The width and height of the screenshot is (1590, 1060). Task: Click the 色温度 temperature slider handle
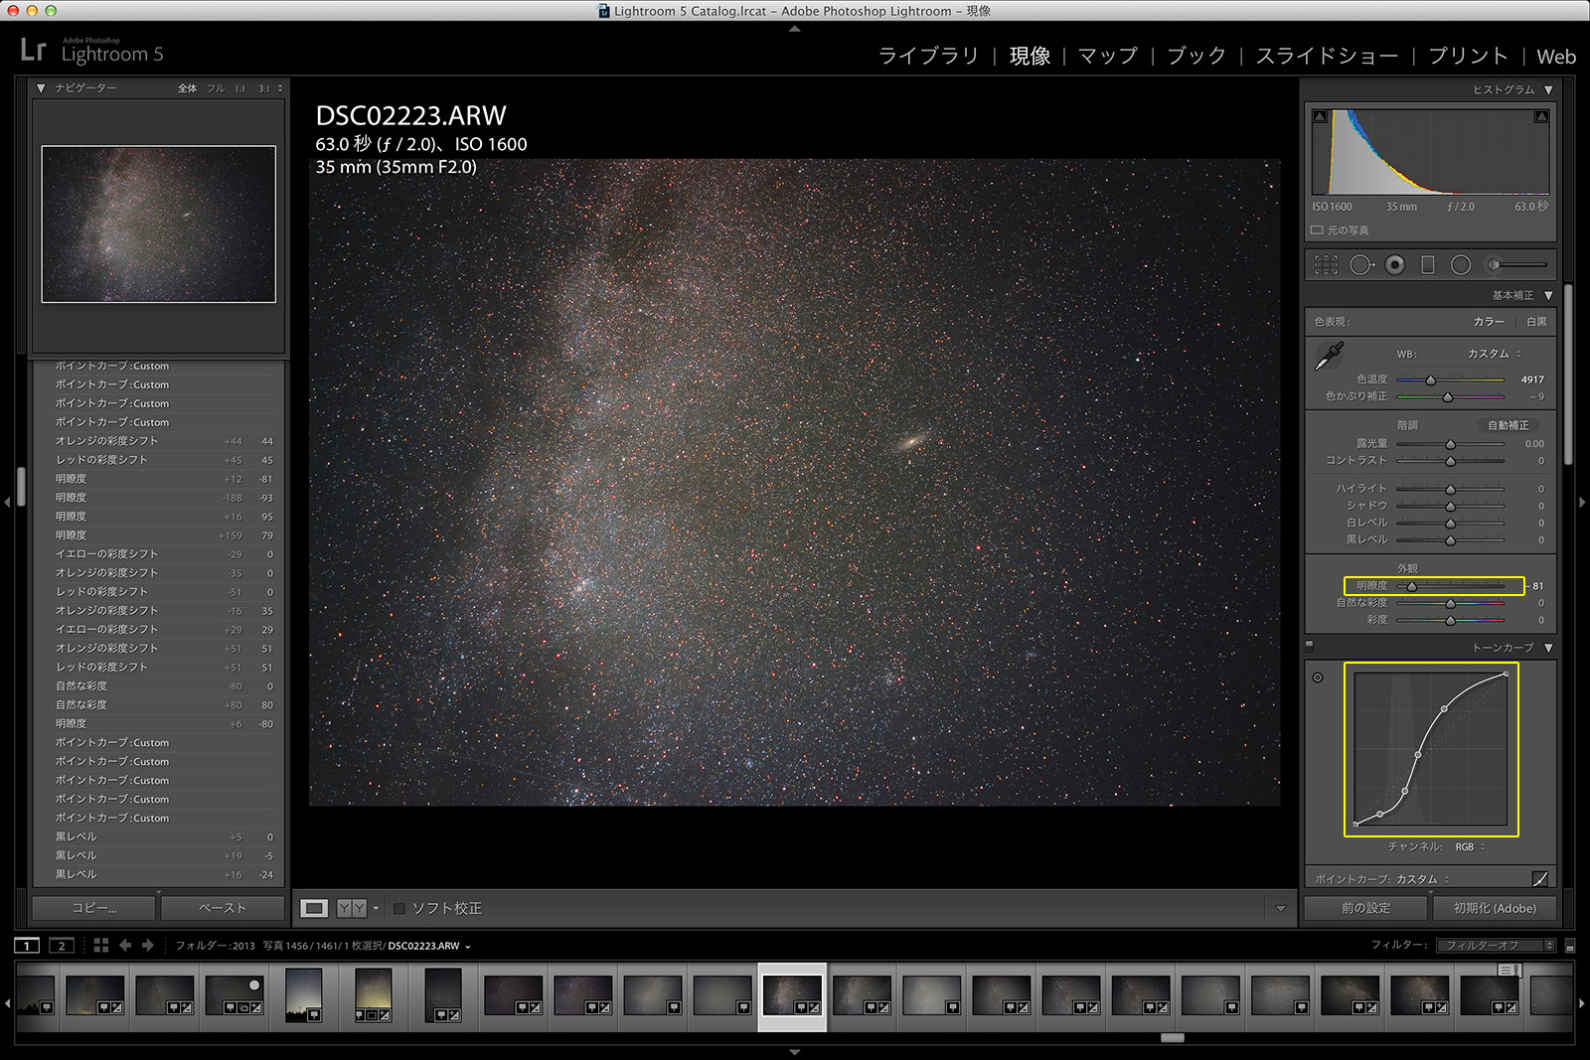(x=1431, y=379)
